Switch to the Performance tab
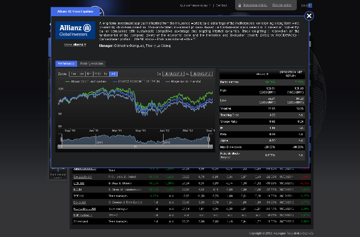Viewport: 360px width, 237px height. [x=66, y=64]
